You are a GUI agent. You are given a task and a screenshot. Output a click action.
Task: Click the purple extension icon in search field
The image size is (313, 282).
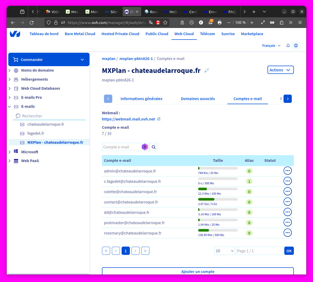tap(145, 147)
